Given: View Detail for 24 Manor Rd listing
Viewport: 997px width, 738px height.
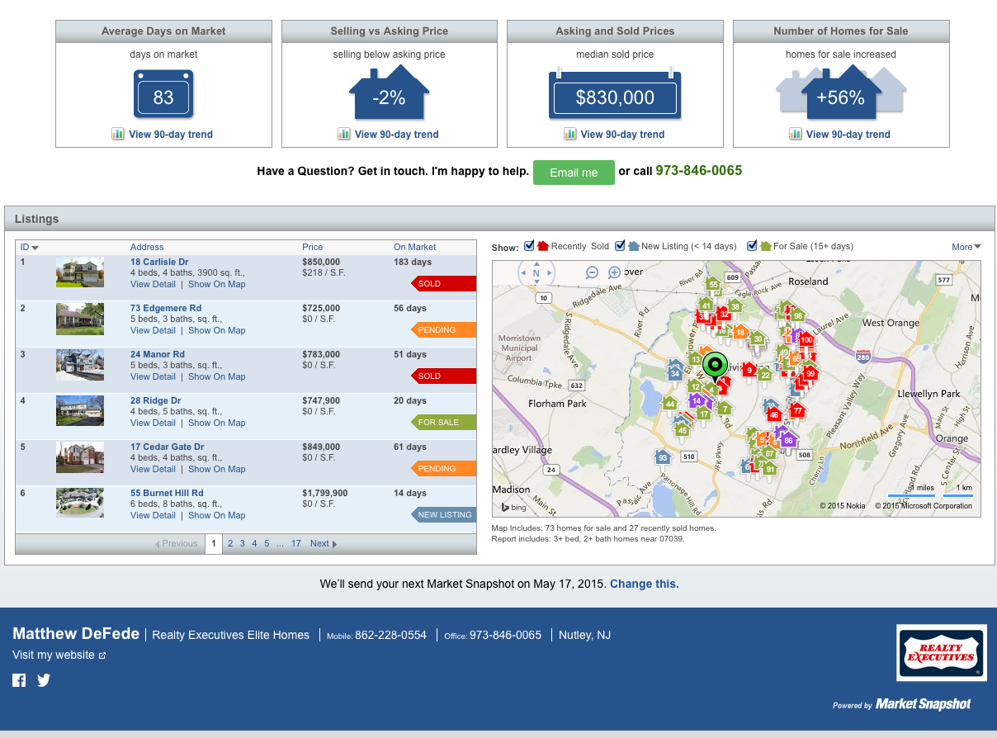Looking at the screenshot, I should pyautogui.click(x=153, y=376).
